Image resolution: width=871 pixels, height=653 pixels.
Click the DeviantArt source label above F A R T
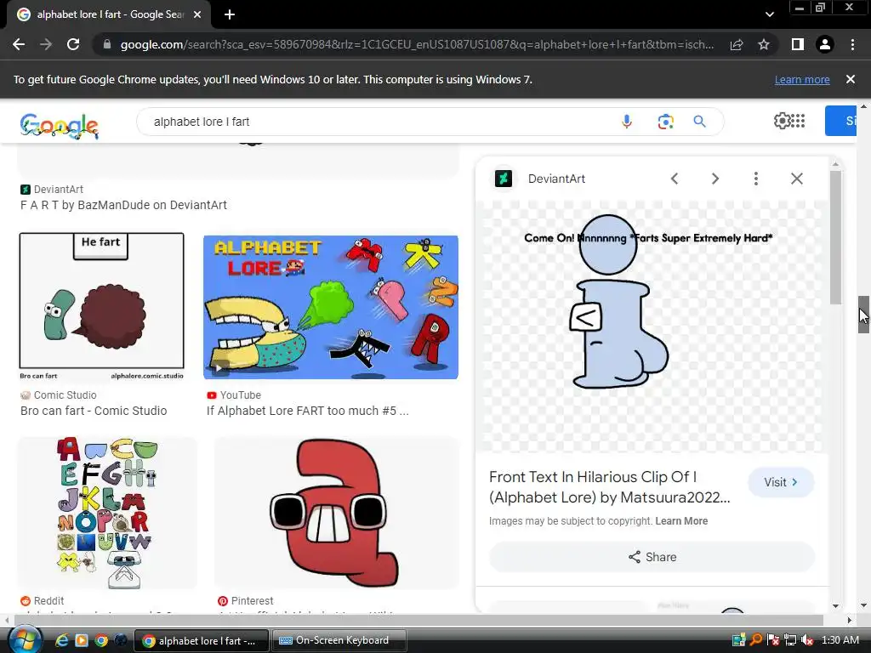click(52, 190)
